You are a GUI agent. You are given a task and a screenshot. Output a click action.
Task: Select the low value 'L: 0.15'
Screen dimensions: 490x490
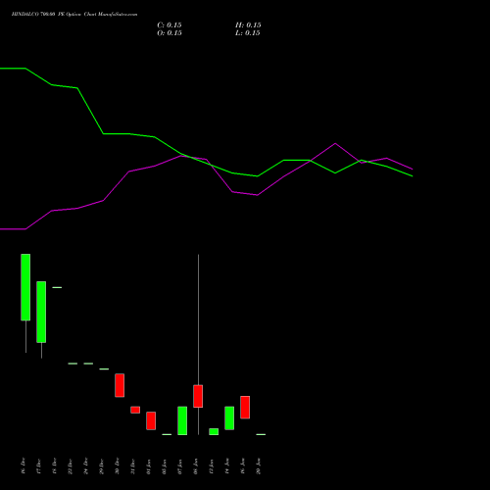[x=248, y=33]
